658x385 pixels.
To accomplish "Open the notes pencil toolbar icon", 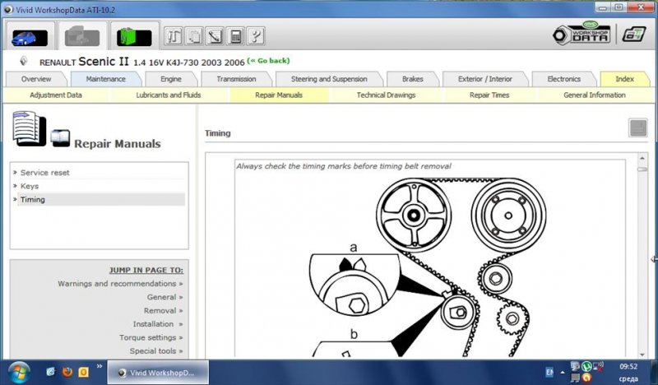I will point(215,36).
